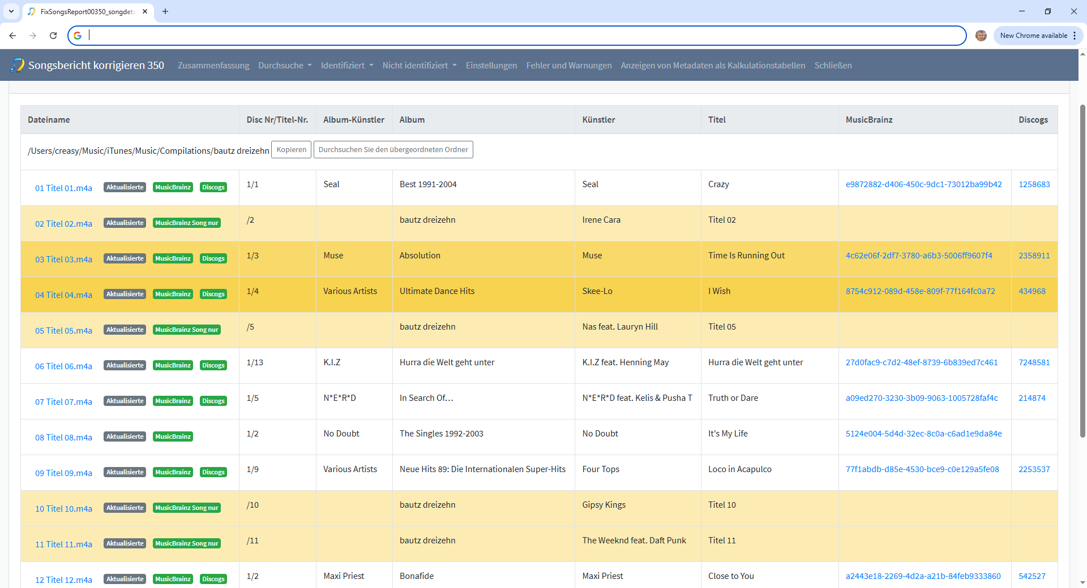Open file 08 Titel 08.m4a
The height and width of the screenshot is (588, 1087).
click(x=63, y=438)
